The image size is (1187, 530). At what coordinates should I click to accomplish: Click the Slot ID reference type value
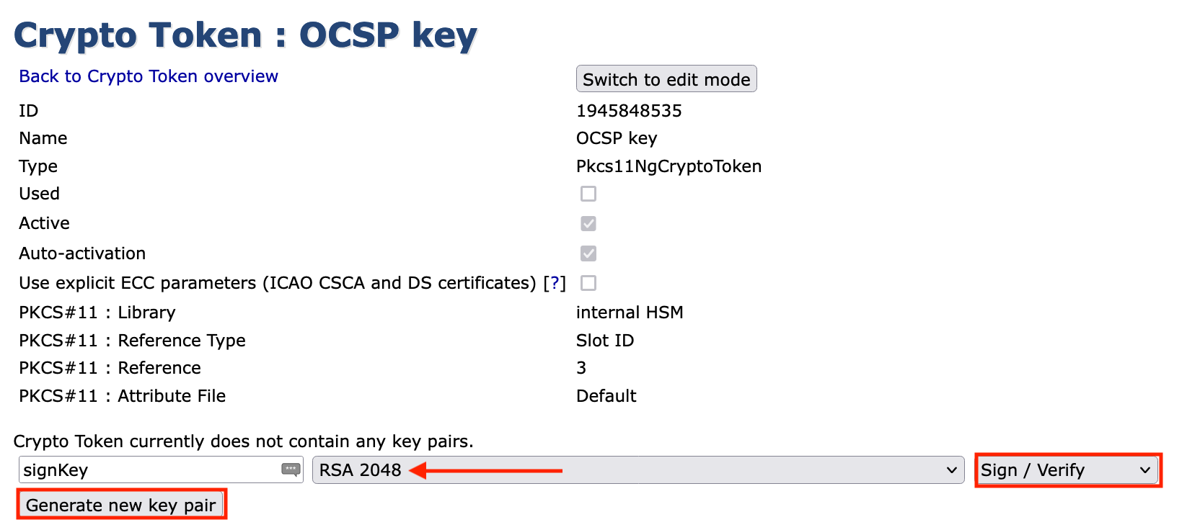[605, 341]
